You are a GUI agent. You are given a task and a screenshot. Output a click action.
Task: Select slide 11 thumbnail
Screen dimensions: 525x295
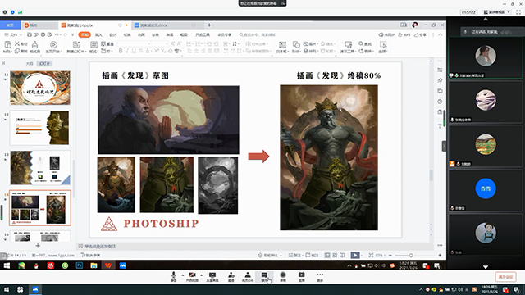pos(40,88)
